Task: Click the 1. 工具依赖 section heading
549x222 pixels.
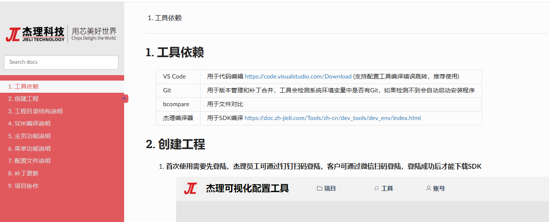Action: pyautogui.click(x=175, y=52)
